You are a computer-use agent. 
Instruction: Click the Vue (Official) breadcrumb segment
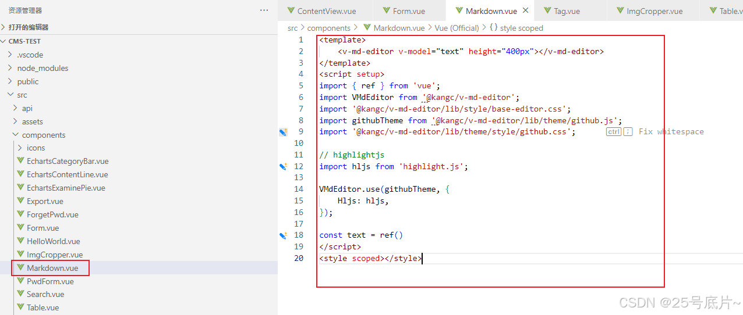point(457,28)
